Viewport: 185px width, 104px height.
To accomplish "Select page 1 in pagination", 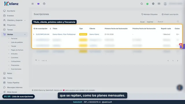I will tap(173, 61).
